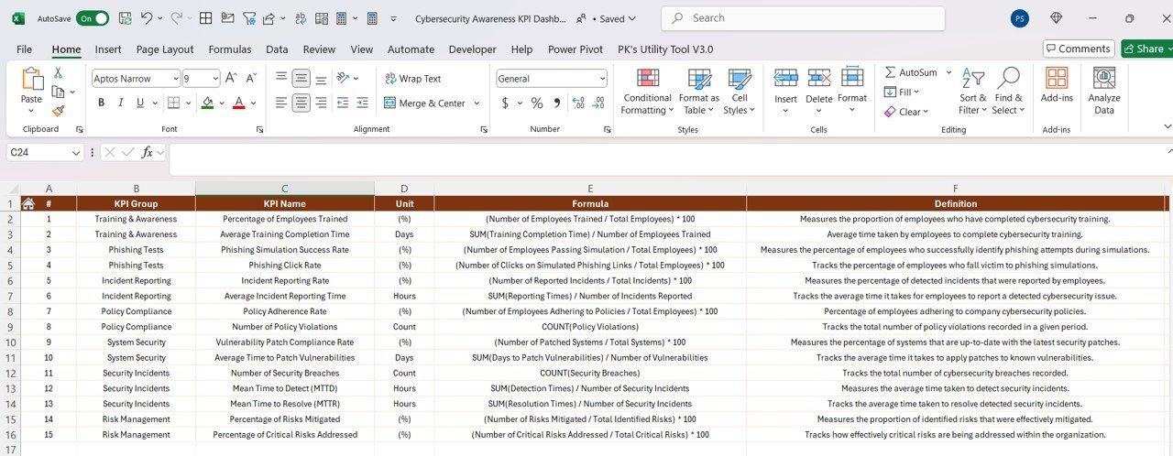Click the Comma Style icon

557,103
